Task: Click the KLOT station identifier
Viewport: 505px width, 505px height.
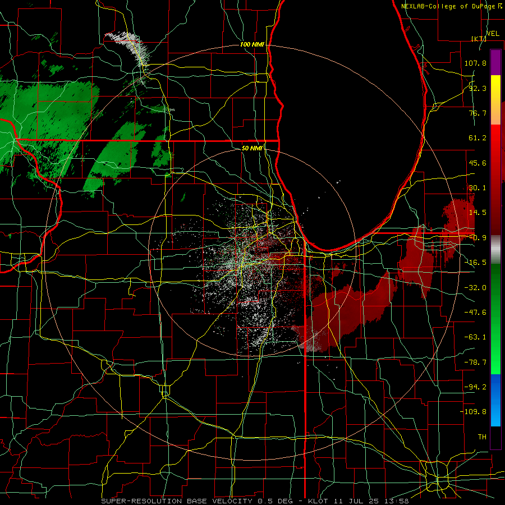Action: coord(318,501)
